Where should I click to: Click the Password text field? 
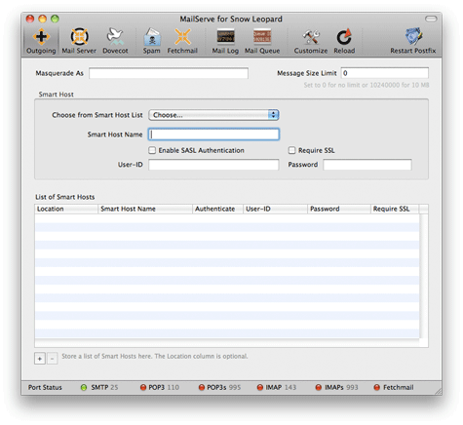click(367, 165)
